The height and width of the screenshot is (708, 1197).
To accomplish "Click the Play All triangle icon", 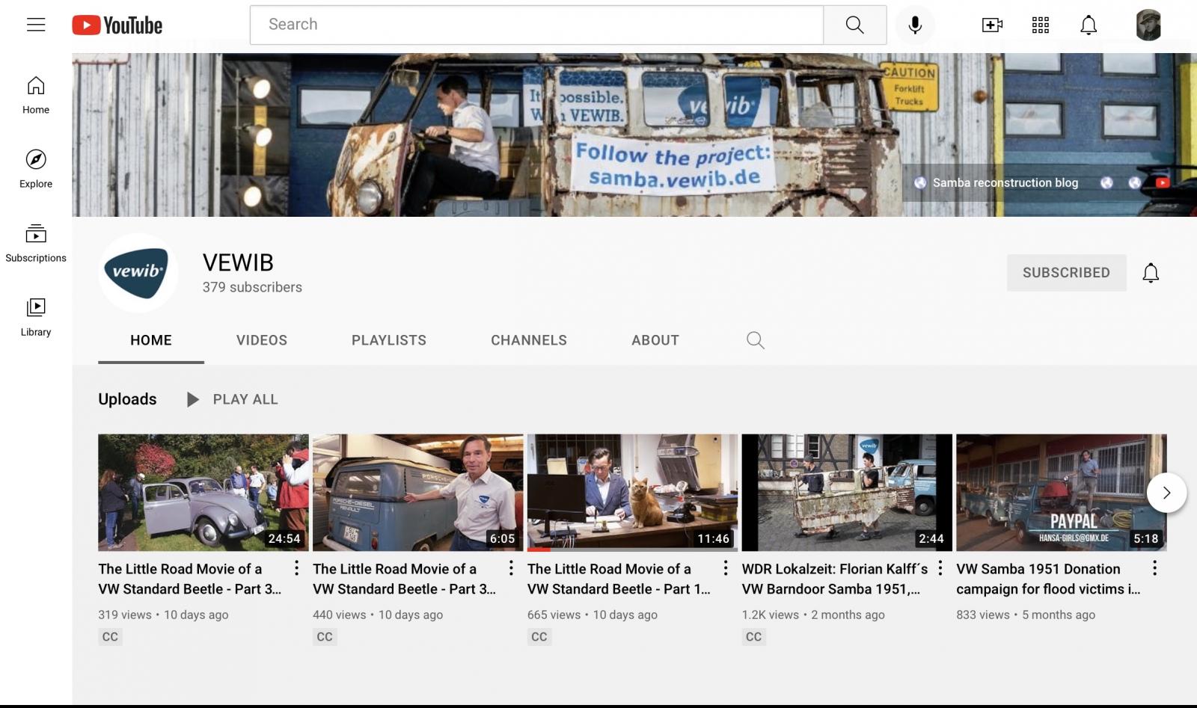I will [x=192, y=399].
